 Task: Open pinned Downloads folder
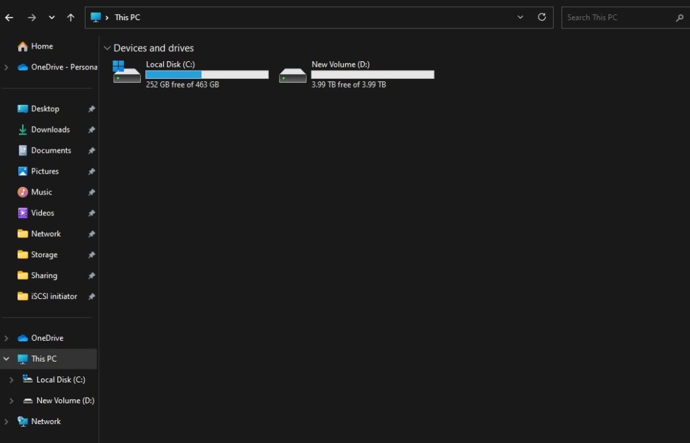pos(50,130)
